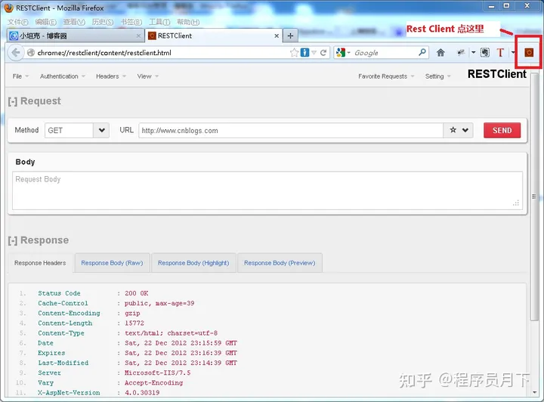Click inside the Request Body textarea
Viewport: 544px width, 402px height.
point(267,190)
